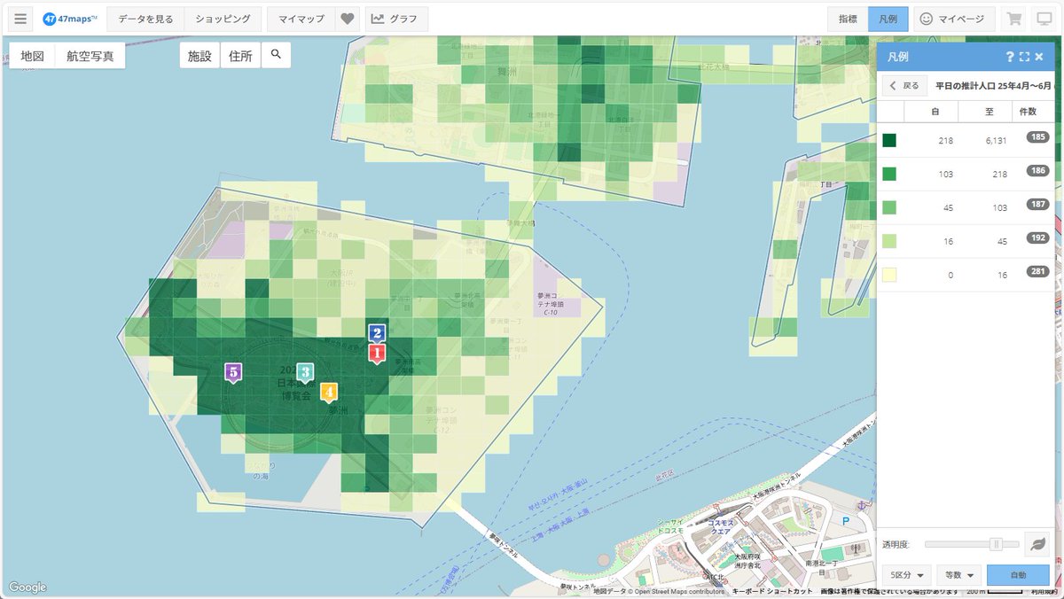The width and height of the screenshot is (1064, 599).
Task: Click count badge 281
Action: (x=1038, y=271)
